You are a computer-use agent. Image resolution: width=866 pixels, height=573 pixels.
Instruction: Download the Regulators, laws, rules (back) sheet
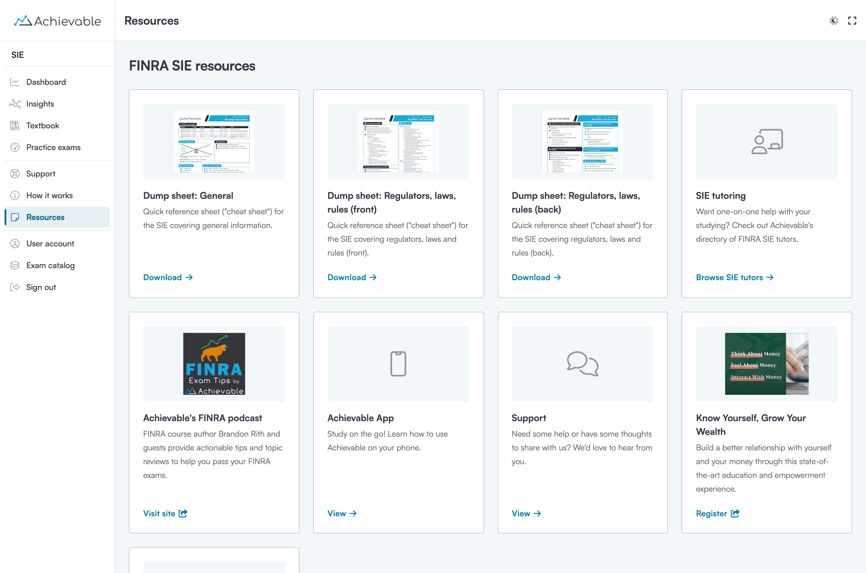coord(536,277)
